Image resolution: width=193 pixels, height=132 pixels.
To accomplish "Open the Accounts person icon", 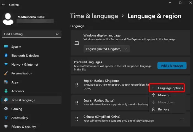I will pyautogui.click(x=6, y=91).
